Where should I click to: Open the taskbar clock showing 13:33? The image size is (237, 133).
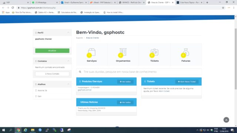pos(224,130)
